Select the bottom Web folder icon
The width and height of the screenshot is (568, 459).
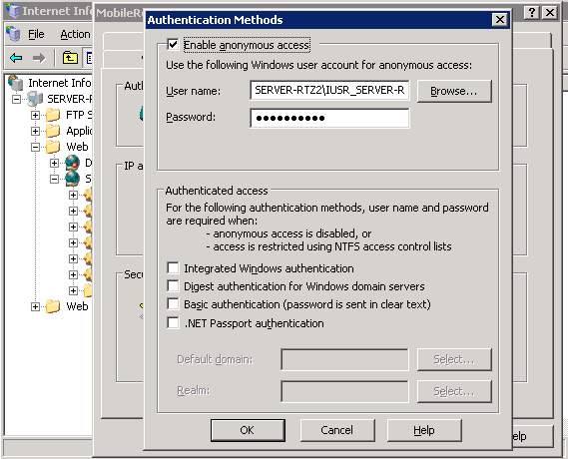tap(53, 306)
